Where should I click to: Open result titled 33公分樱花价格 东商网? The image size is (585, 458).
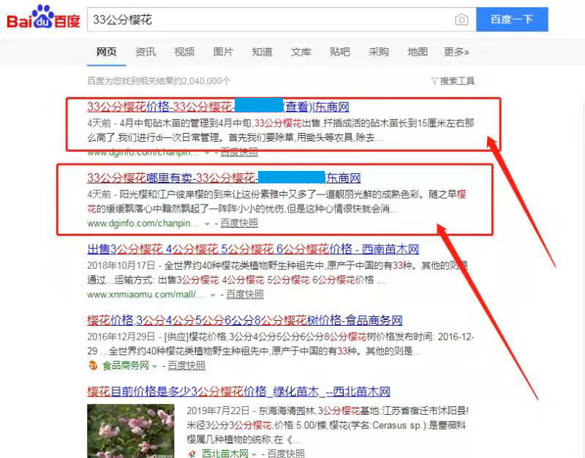click(x=218, y=107)
